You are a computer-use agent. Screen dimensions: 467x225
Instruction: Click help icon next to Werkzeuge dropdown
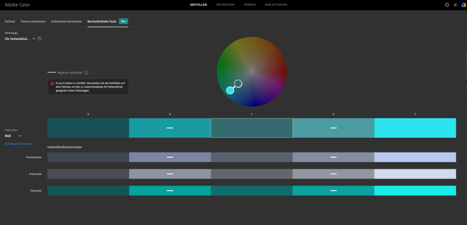[40, 39]
